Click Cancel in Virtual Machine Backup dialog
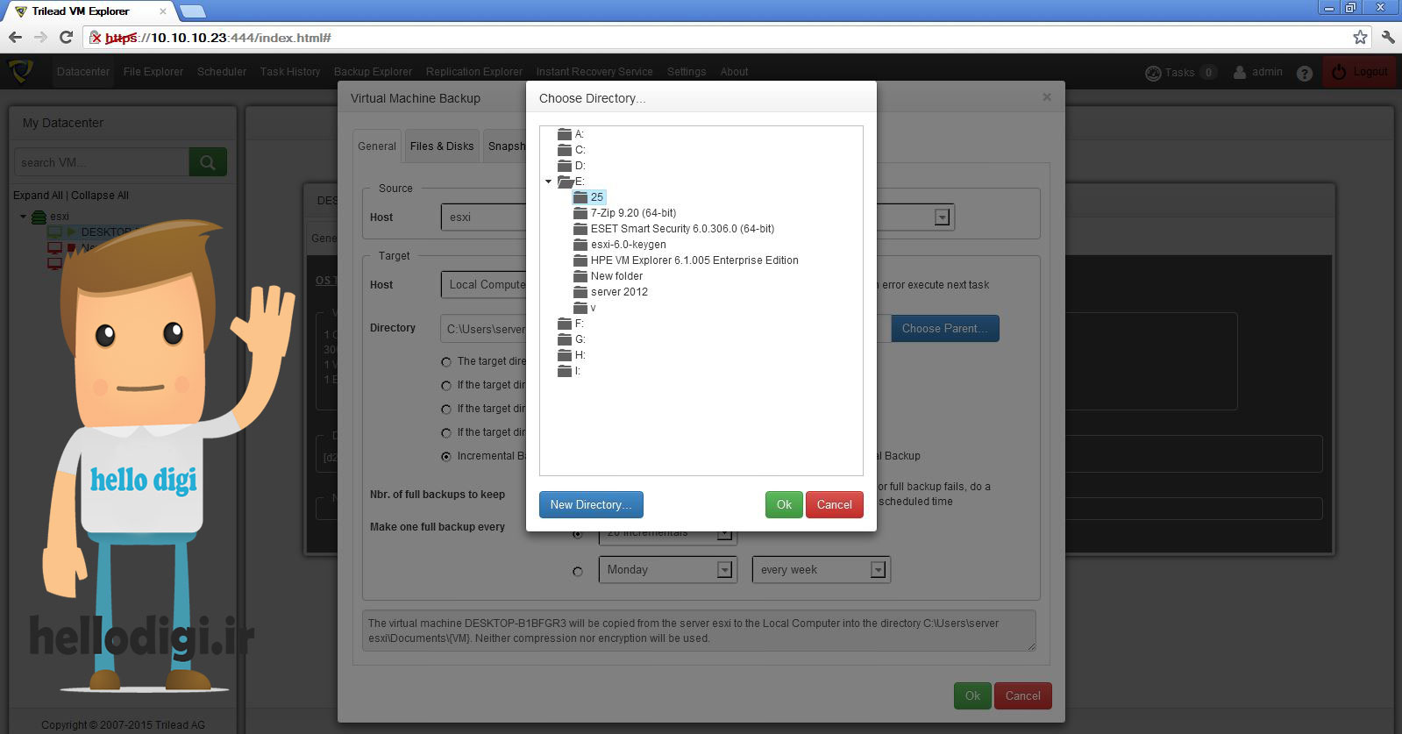 1023,695
